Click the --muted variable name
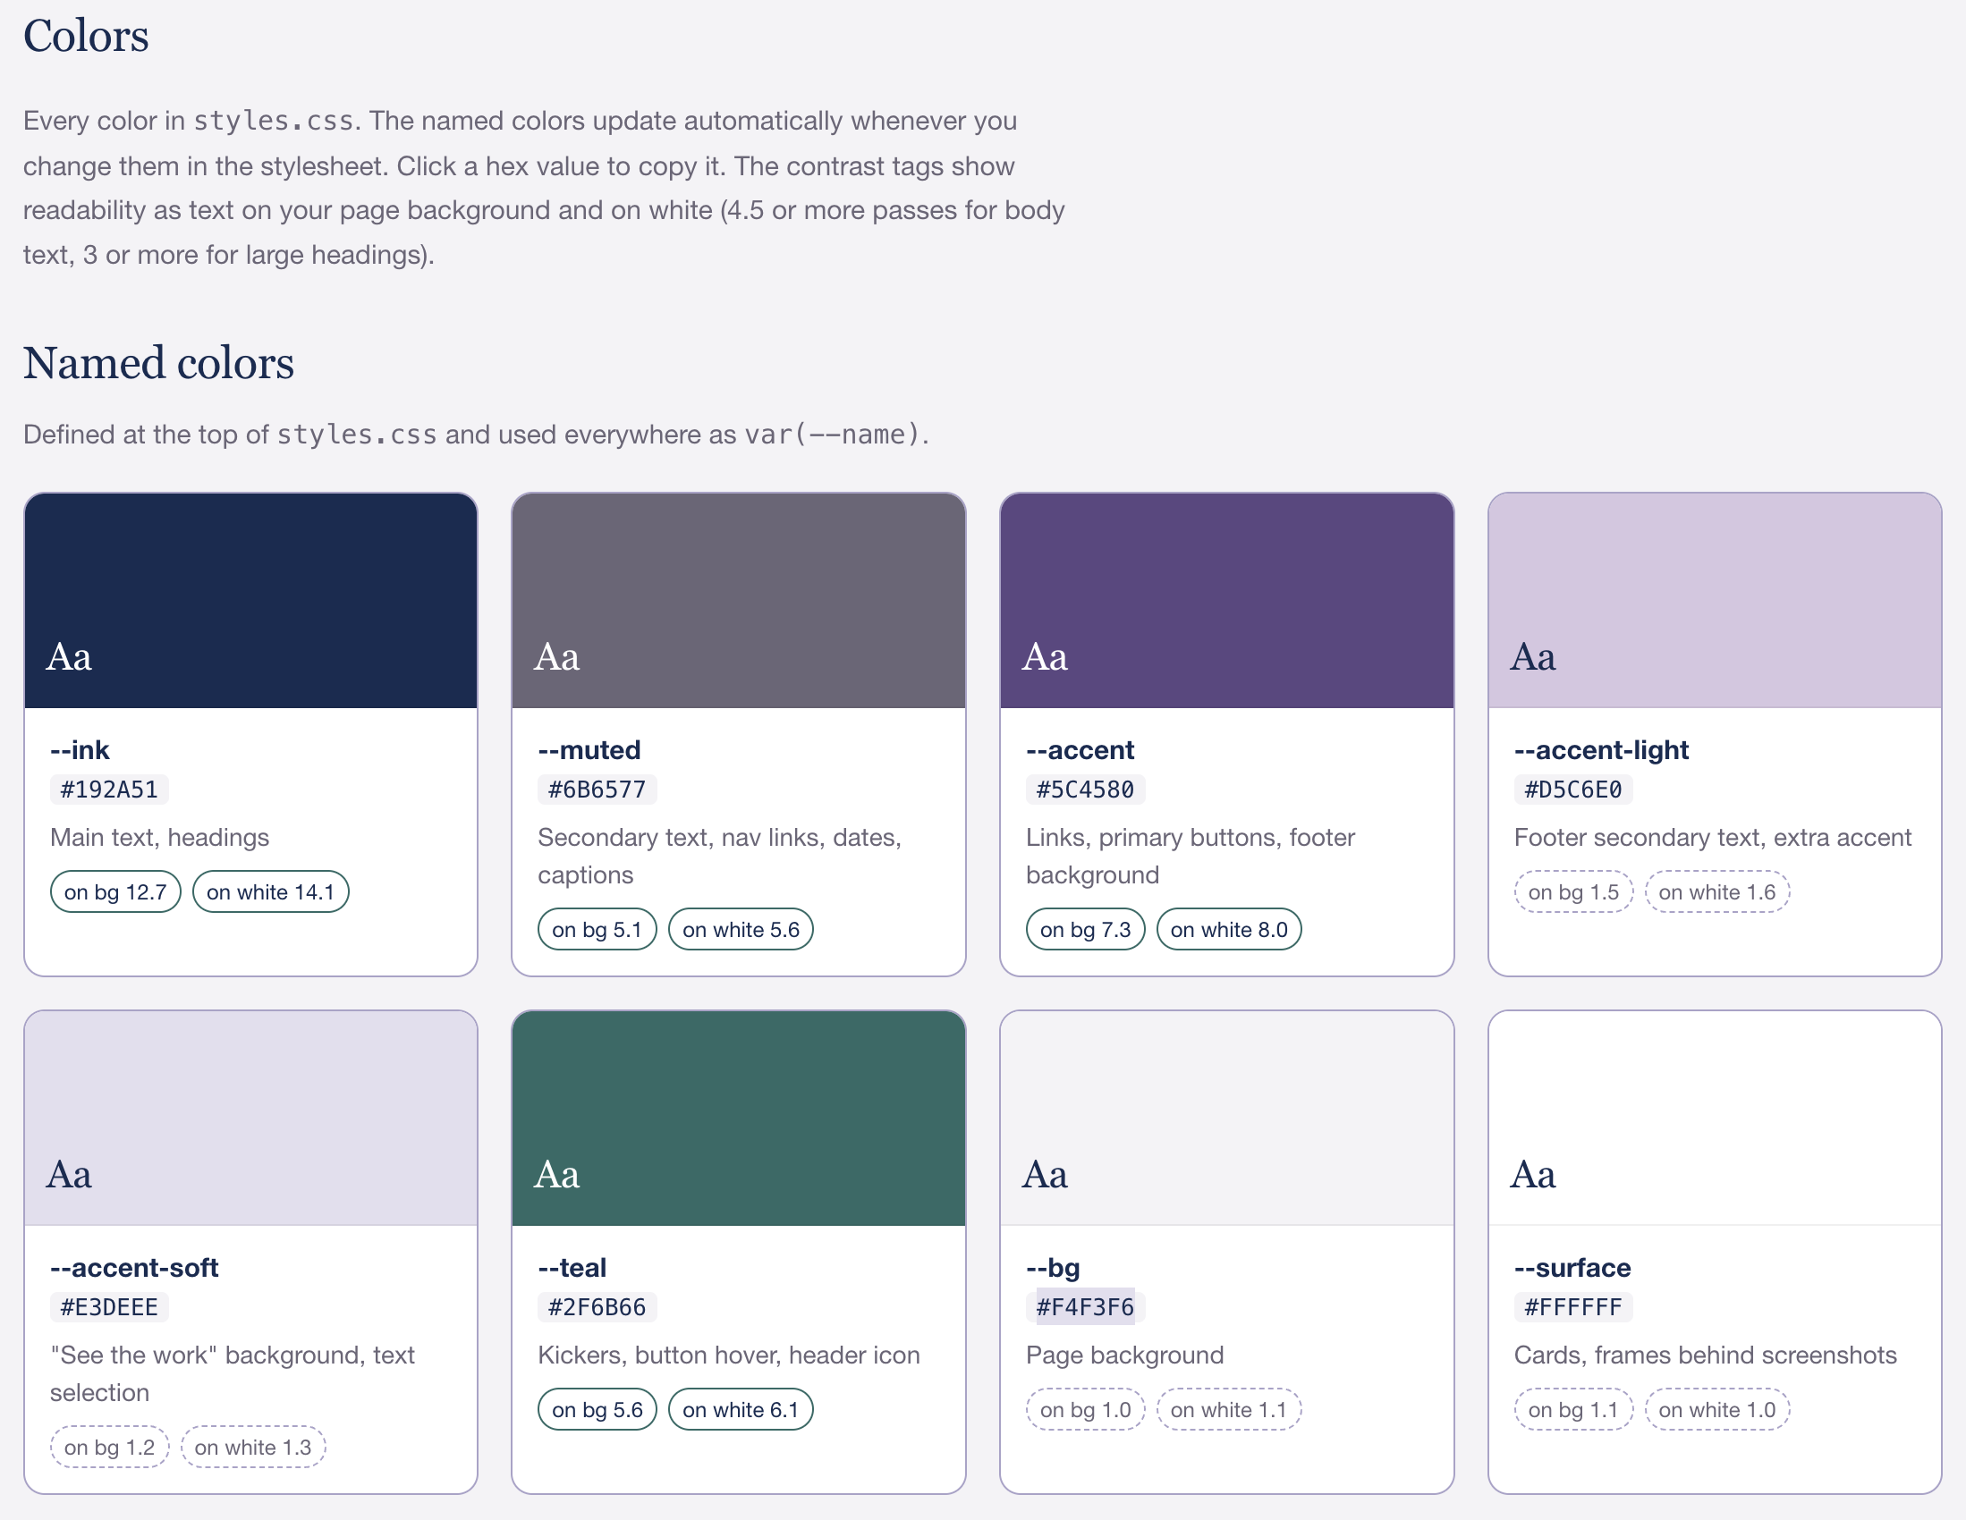 [589, 749]
